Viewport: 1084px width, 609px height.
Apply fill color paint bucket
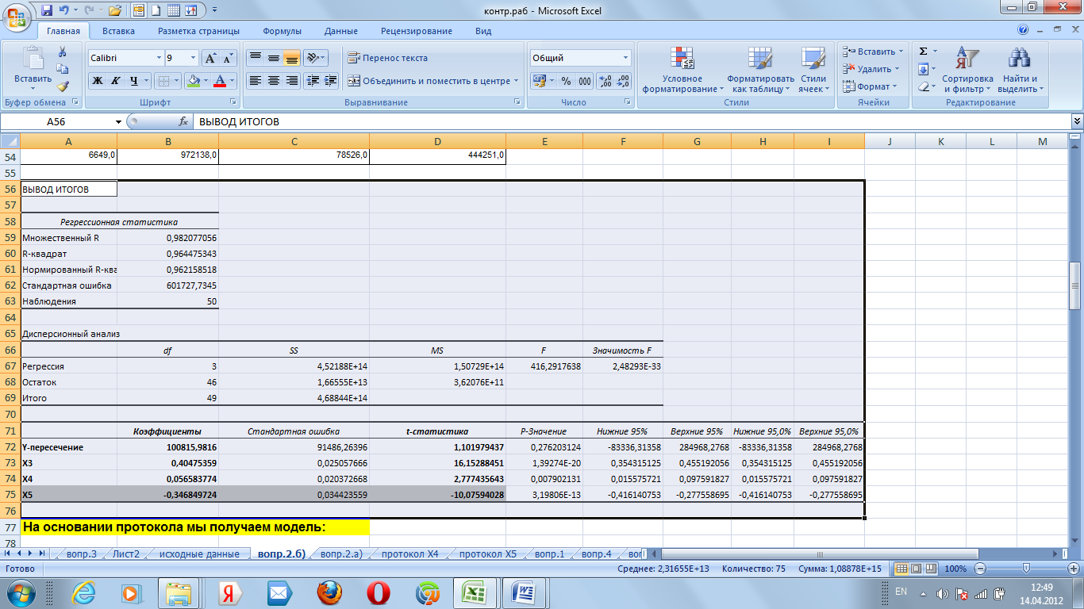pyautogui.click(x=192, y=81)
